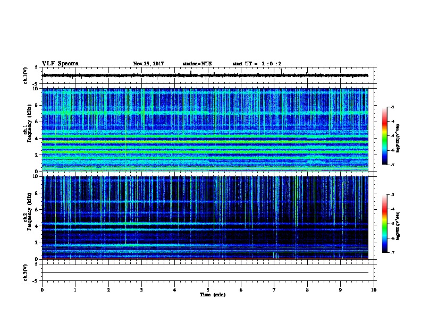Click the "-5" tick on ch.3(V) axis
Screen dimensions: 421x325
coord(36,281)
